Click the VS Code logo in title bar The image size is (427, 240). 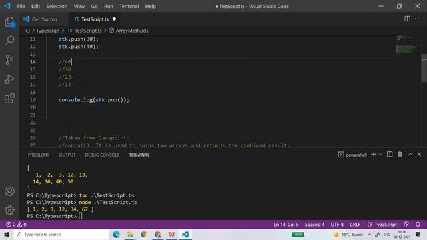[7, 6]
